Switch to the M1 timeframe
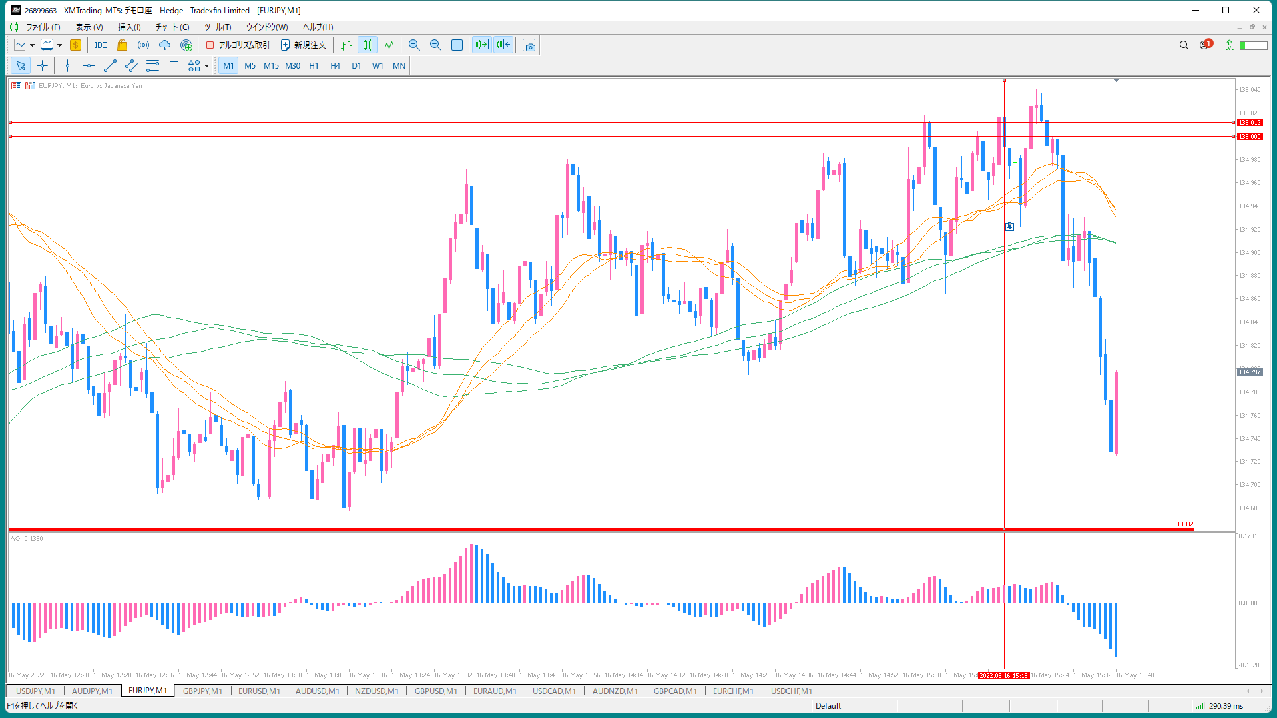The width and height of the screenshot is (1277, 718). pyautogui.click(x=228, y=65)
